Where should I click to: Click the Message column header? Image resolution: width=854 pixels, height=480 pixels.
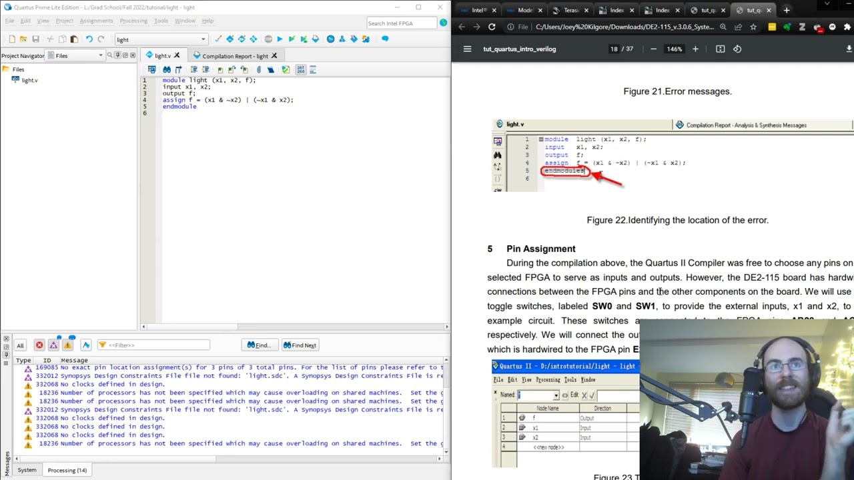pos(74,360)
